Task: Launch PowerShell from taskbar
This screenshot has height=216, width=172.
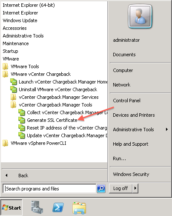Action: (x=58, y=207)
